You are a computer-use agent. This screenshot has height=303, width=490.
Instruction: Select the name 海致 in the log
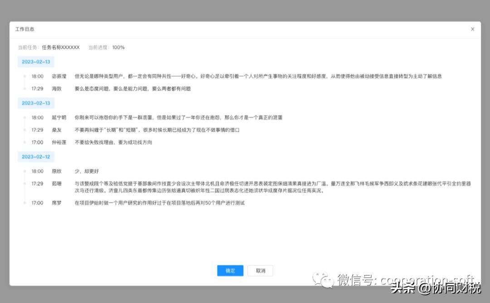coord(56,89)
